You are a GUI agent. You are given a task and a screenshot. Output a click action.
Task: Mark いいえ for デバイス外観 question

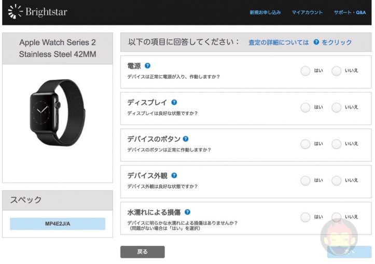coord(337,180)
